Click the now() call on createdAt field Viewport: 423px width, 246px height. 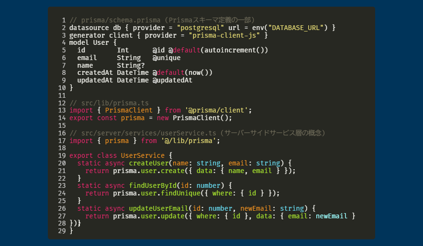[x=198, y=73]
